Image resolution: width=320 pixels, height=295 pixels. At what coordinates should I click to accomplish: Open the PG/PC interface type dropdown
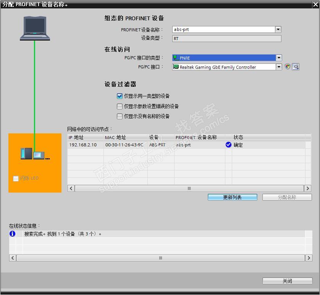279,58
